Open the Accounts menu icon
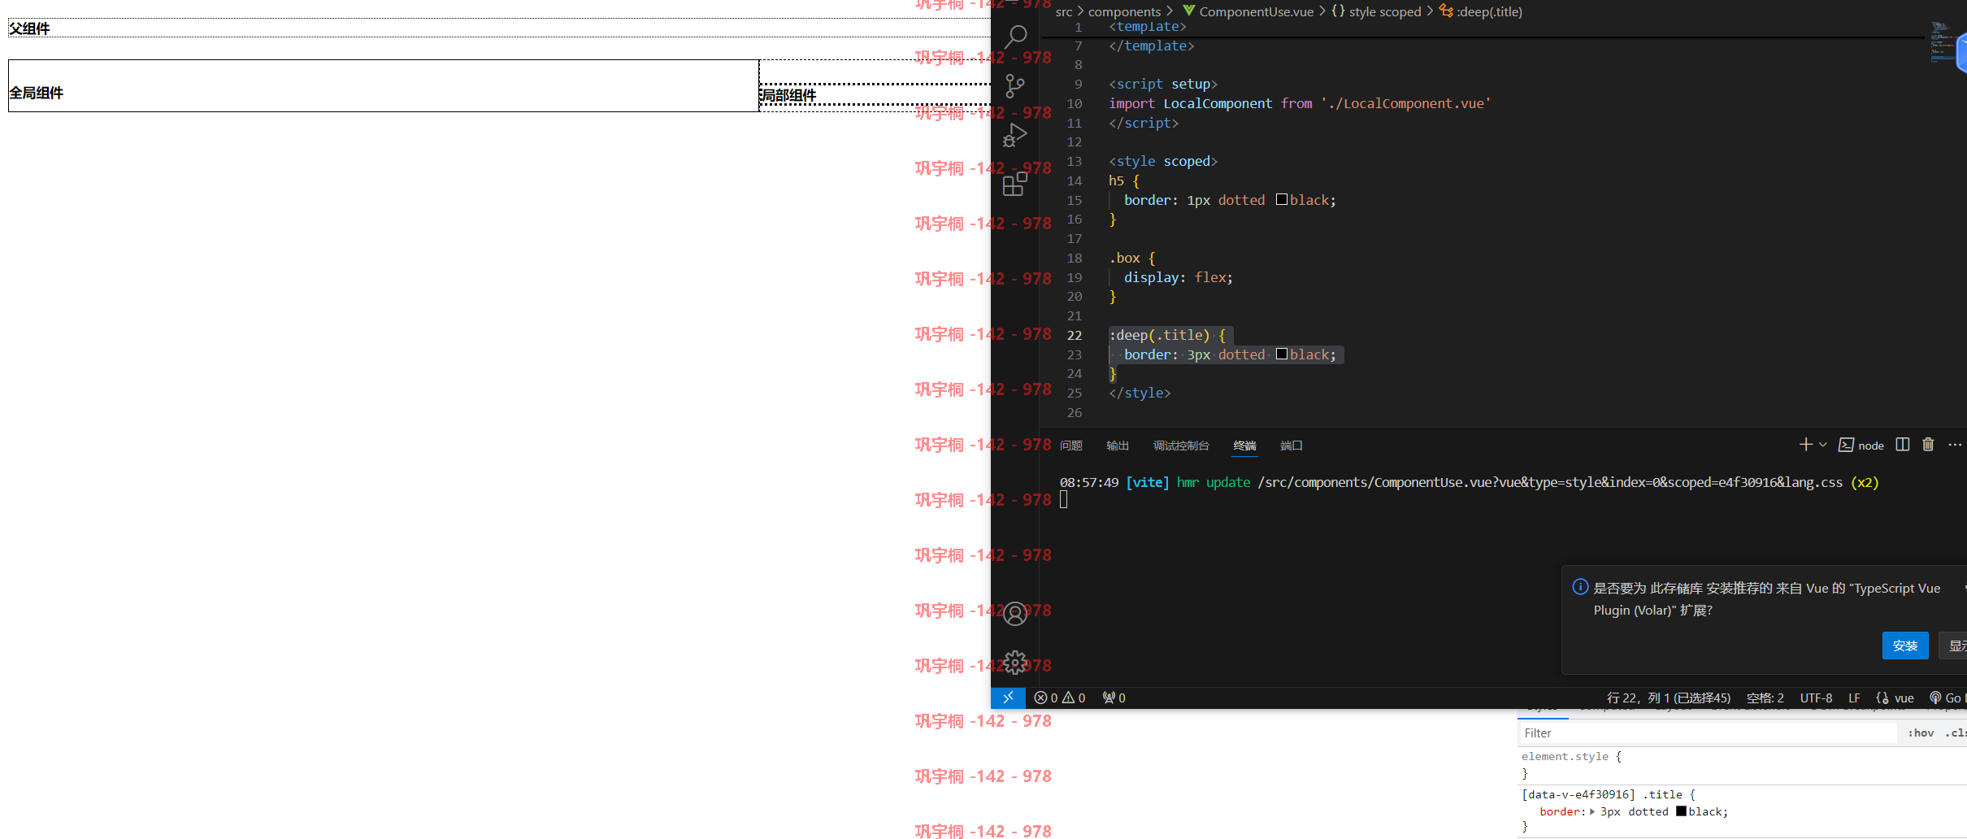This screenshot has height=839, width=1967. coord(1015,614)
